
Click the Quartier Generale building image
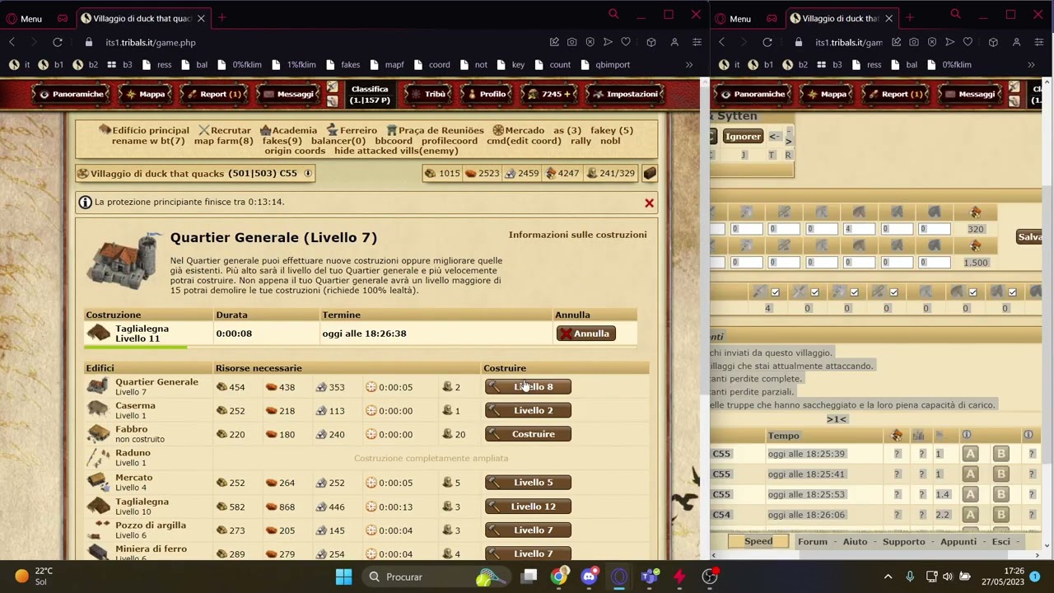pyautogui.click(x=126, y=260)
